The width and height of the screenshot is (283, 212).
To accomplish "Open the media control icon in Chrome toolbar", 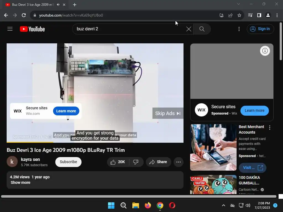I will pyautogui.click(x=250, y=15).
